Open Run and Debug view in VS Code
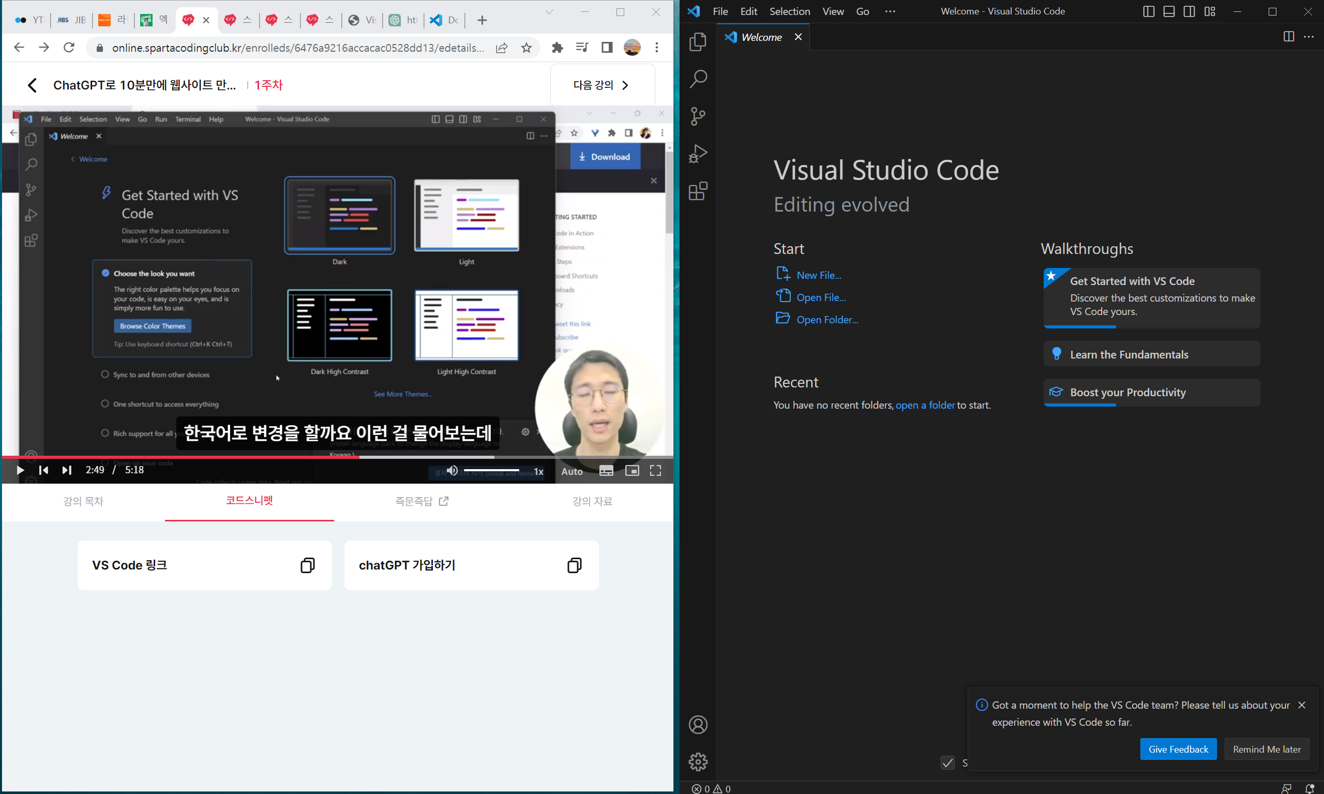The image size is (1324, 794). click(x=698, y=154)
